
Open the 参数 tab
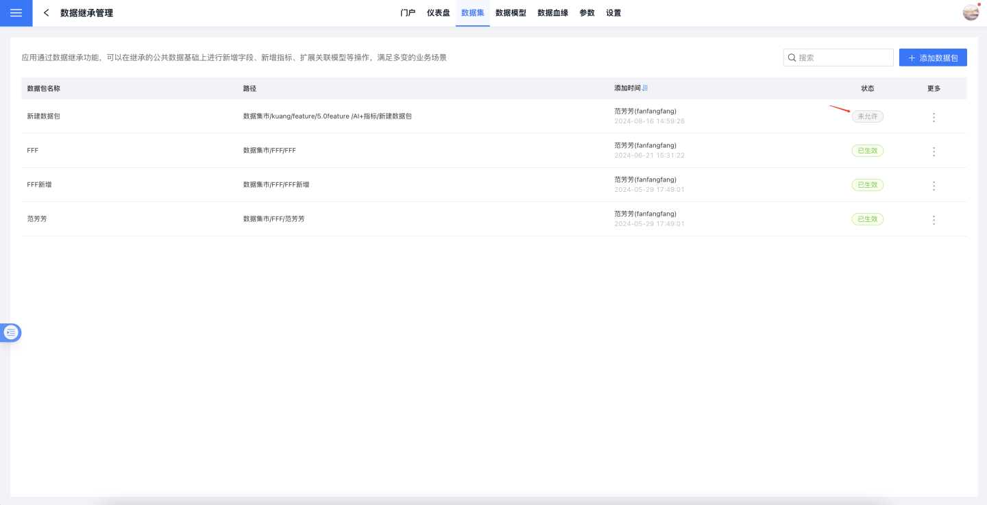[587, 13]
